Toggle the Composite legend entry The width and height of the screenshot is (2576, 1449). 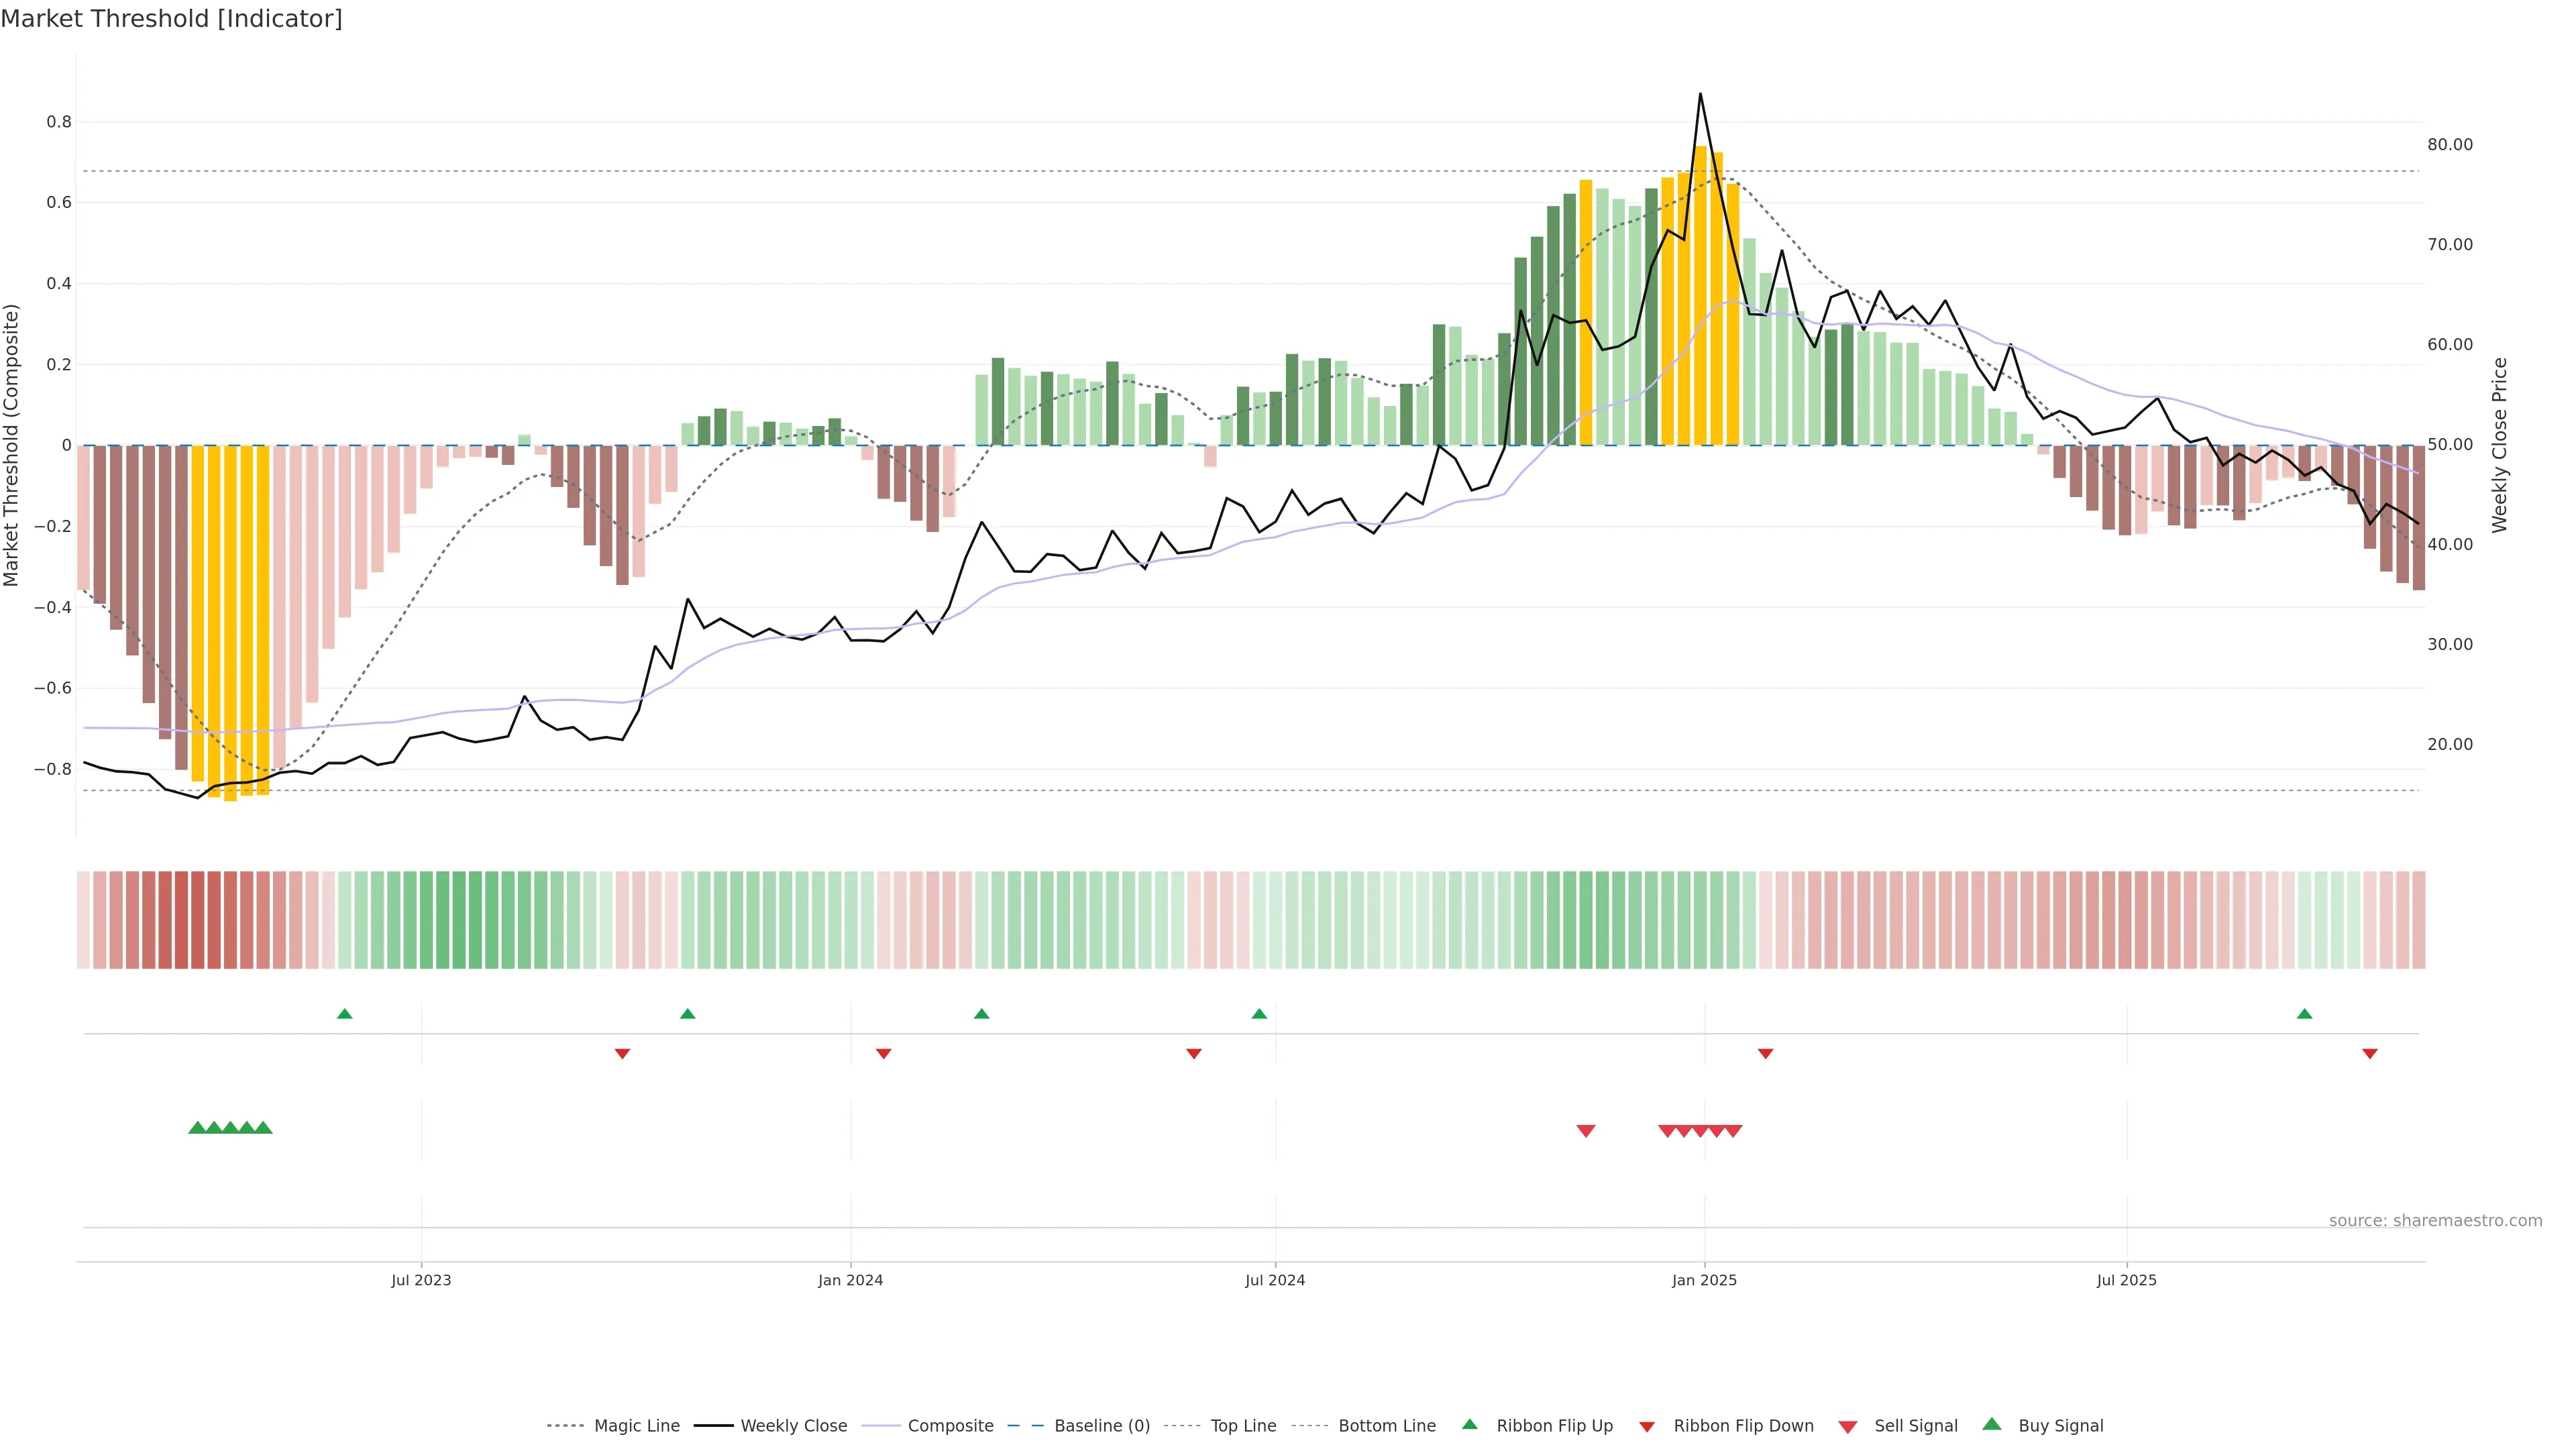pos(950,1426)
